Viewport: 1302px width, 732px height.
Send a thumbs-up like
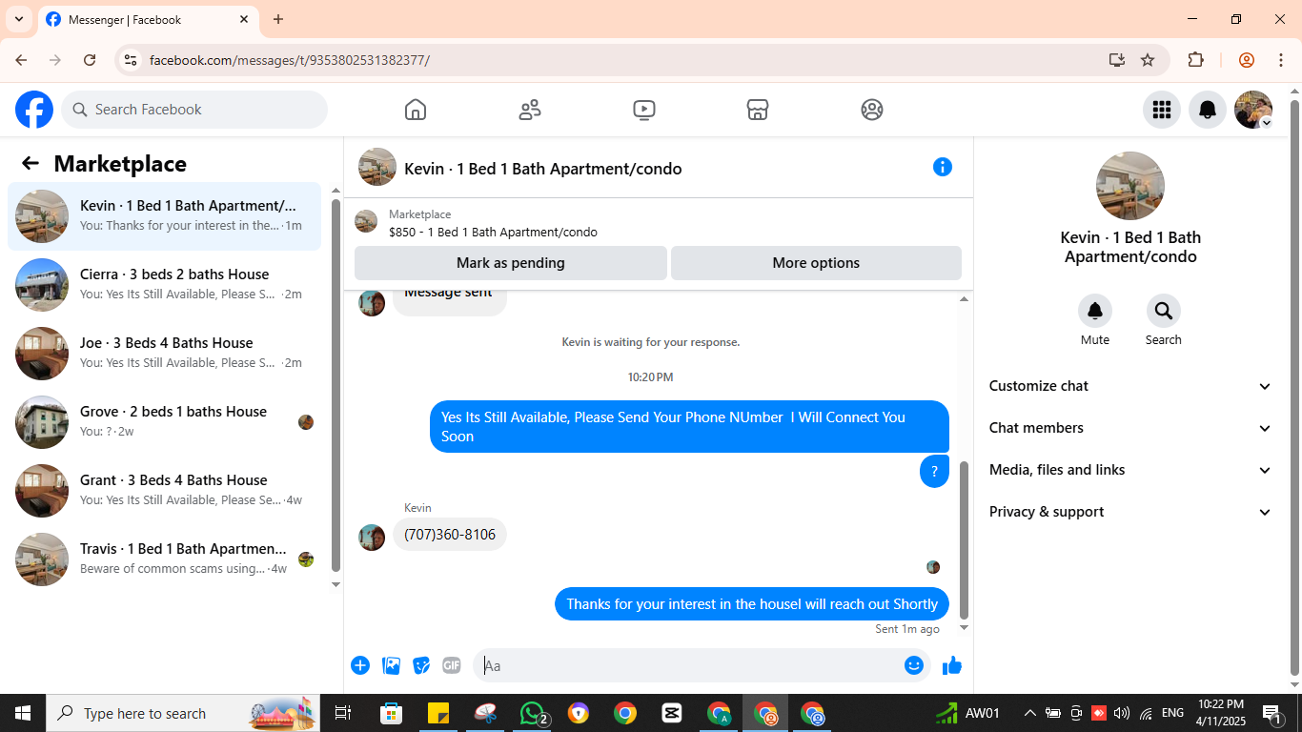(x=952, y=665)
